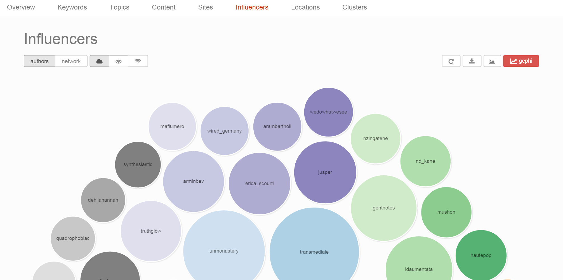The width and height of the screenshot is (563, 280).
Task: Click the wifi signal icon button
Action: click(138, 61)
